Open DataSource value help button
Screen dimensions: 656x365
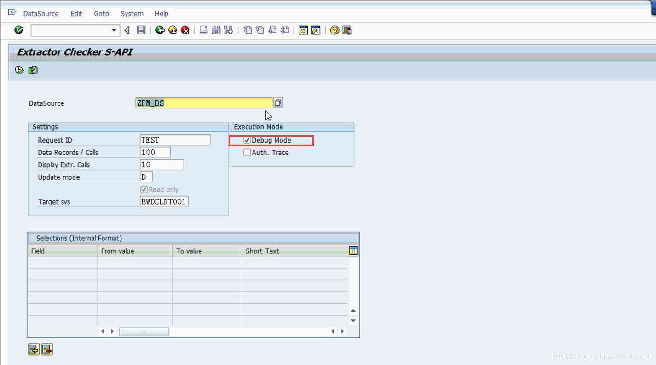coord(278,103)
